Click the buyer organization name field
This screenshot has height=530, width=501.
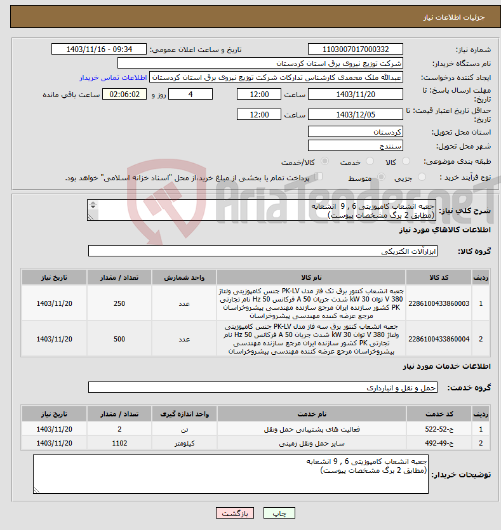260,63
